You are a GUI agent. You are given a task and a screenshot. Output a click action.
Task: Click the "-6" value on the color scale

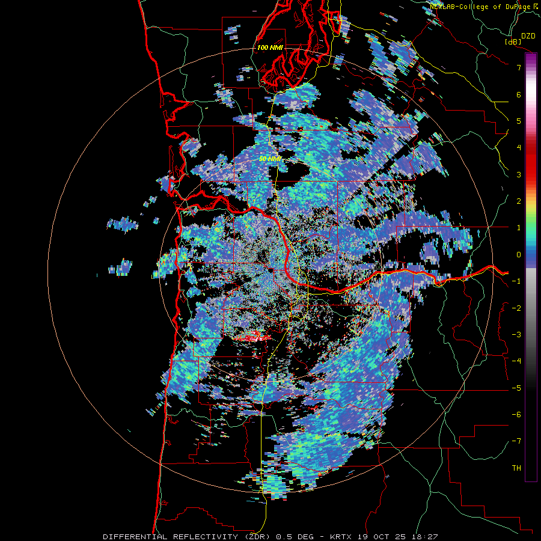pos(516,415)
